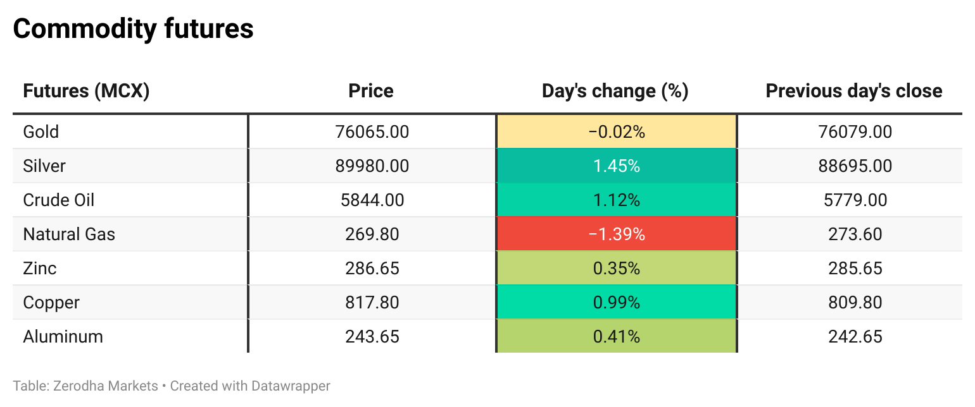Click the green 0.99% Copper change cell
975x407 pixels.
pyautogui.click(x=617, y=303)
